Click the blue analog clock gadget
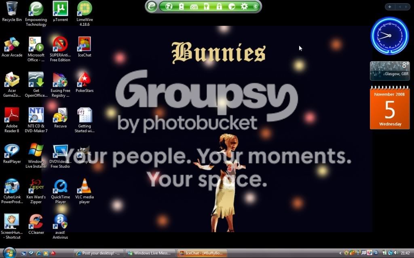This screenshot has height=258, width=414. click(390, 36)
